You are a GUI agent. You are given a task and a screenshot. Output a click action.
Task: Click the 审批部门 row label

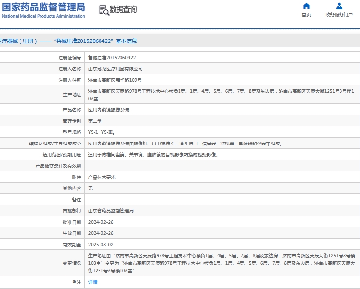point(72,211)
